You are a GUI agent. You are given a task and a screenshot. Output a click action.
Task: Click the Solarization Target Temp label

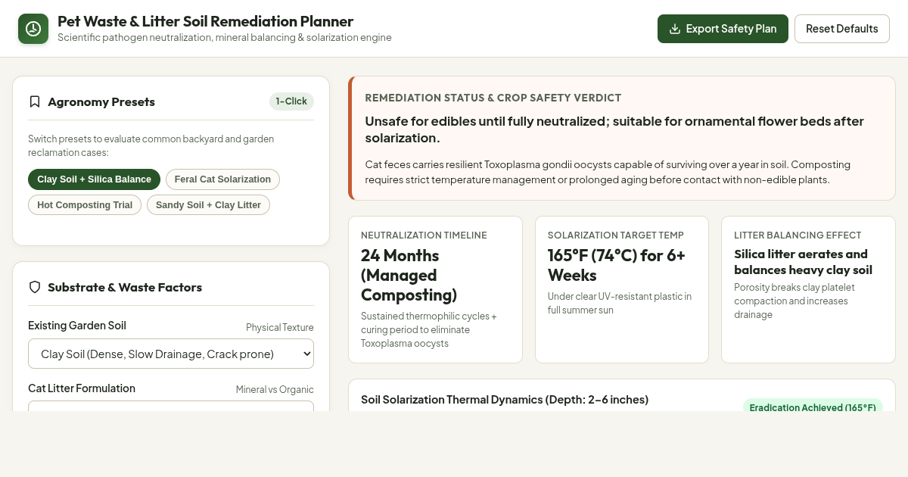coord(616,235)
